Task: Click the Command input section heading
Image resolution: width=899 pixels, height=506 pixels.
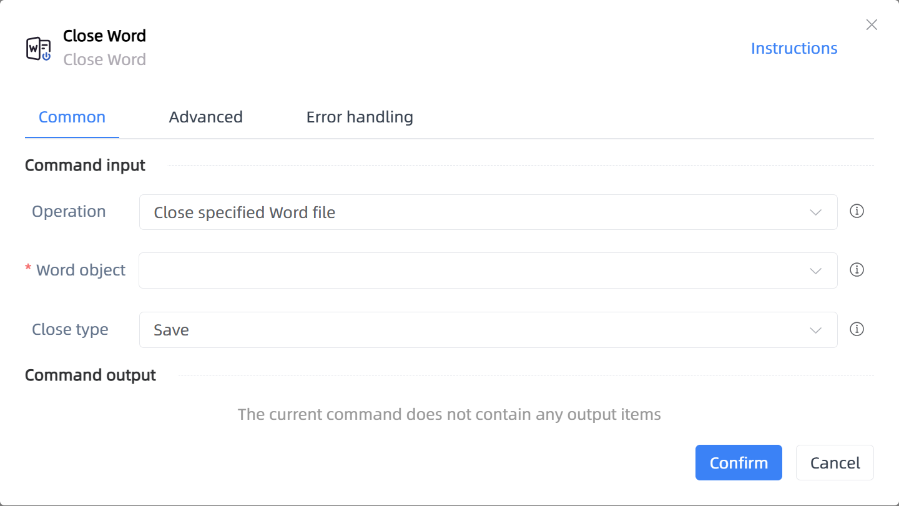Action: click(x=85, y=165)
